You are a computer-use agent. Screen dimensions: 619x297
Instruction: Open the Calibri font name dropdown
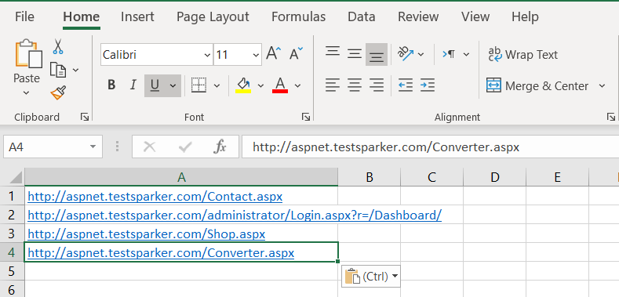click(x=207, y=55)
